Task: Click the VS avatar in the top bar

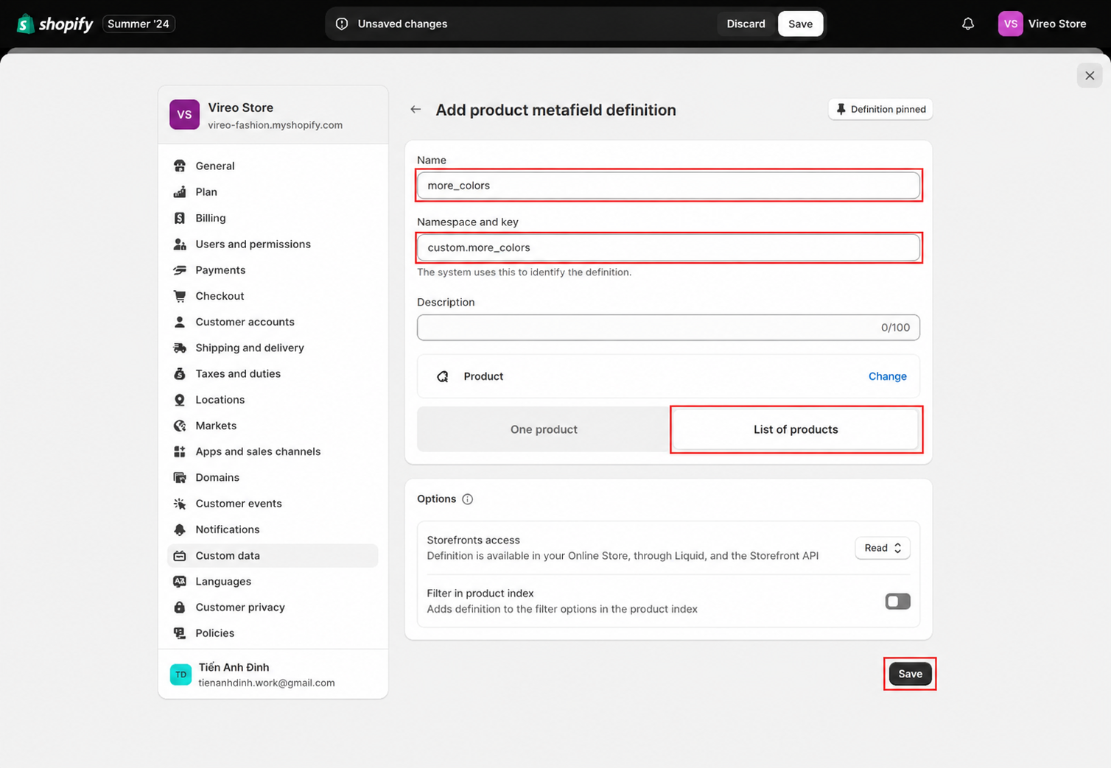Action: pos(1010,24)
